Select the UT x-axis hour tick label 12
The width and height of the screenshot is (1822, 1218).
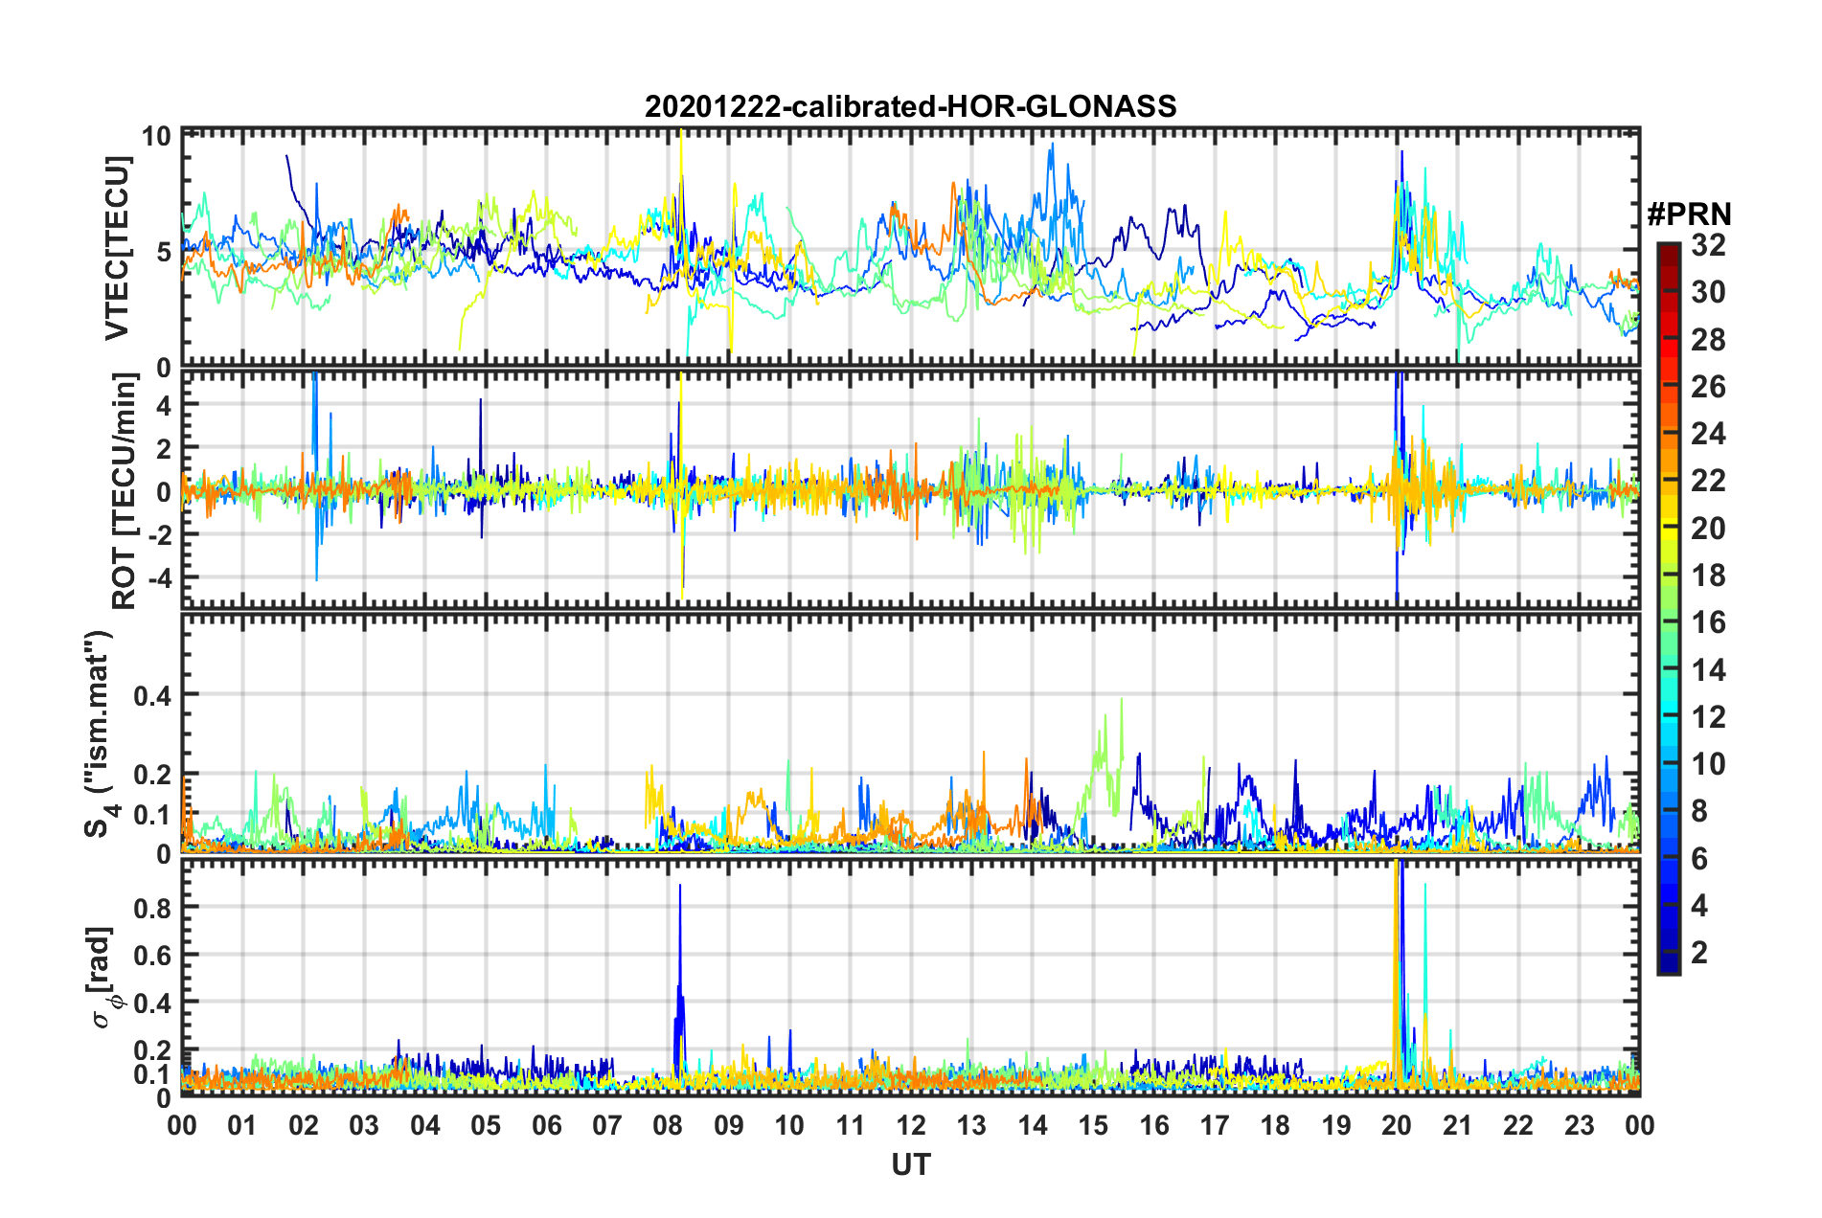pos(911,1125)
